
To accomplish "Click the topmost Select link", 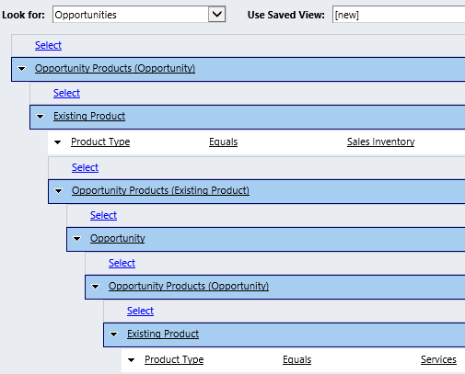I will [x=48, y=45].
